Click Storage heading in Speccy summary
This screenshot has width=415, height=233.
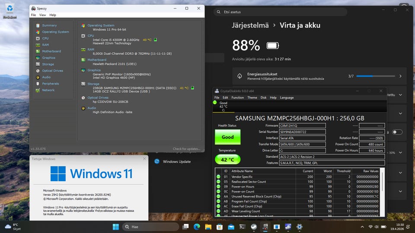pyautogui.click(x=93, y=84)
